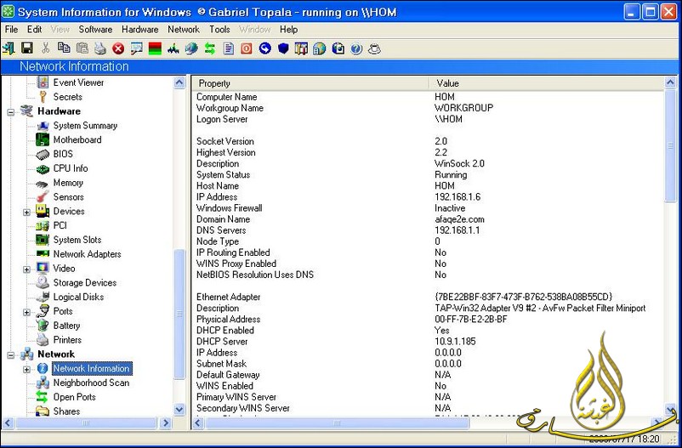Click the Value column header
The height and width of the screenshot is (448, 682).
[x=547, y=83]
